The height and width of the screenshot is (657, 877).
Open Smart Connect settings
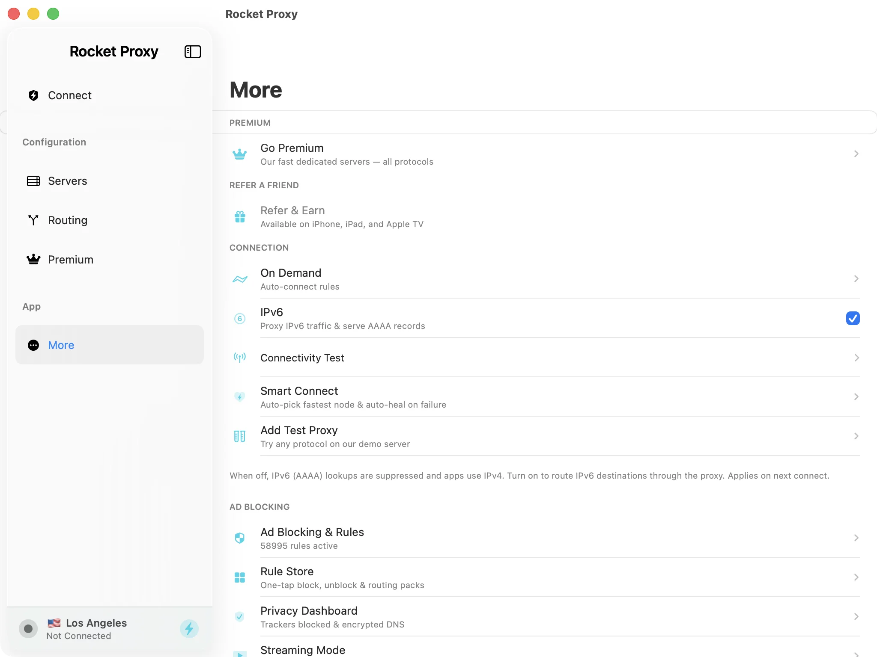(545, 397)
